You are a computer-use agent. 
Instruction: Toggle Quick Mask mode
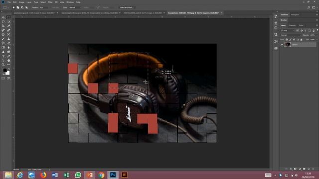pos(3,78)
